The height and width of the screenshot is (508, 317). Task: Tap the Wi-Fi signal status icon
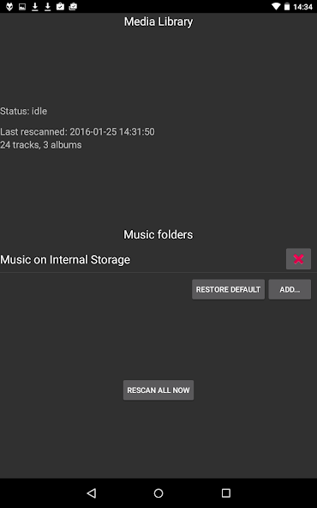276,7
